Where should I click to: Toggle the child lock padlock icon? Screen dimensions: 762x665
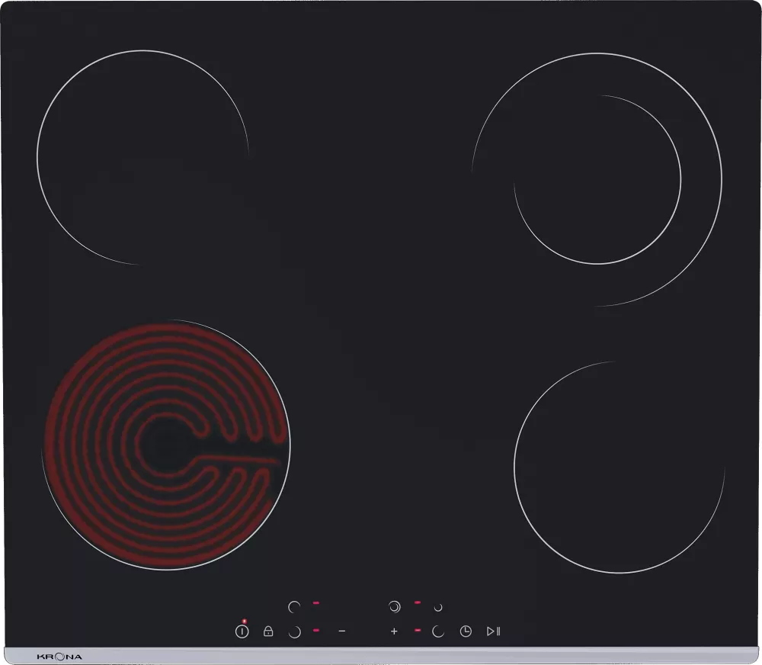268,631
